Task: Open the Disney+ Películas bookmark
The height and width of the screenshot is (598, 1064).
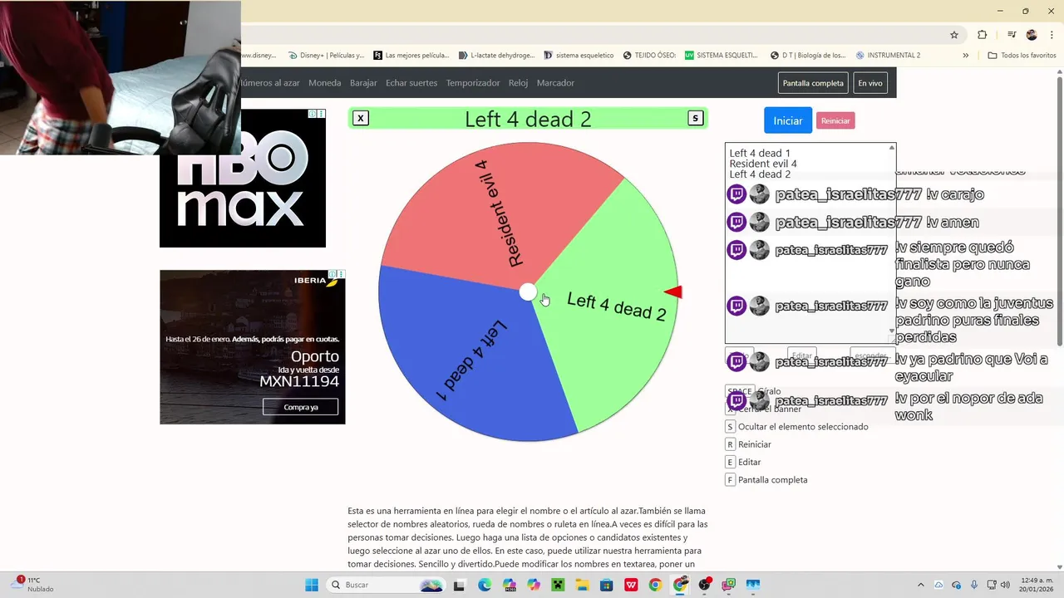Action: pyautogui.click(x=327, y=56)
